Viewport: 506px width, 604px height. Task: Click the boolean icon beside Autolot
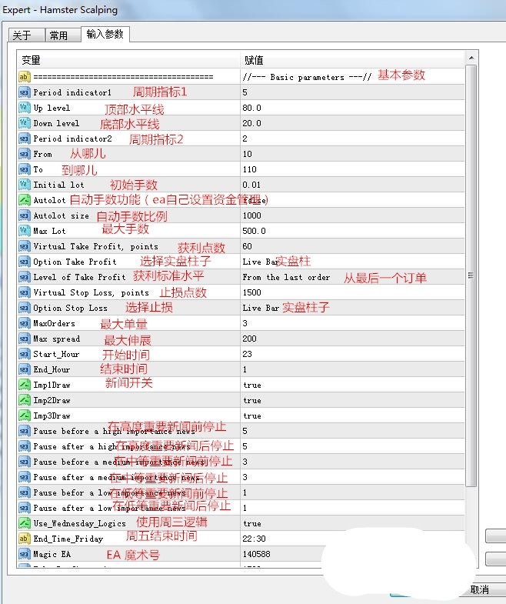point(24,200)
